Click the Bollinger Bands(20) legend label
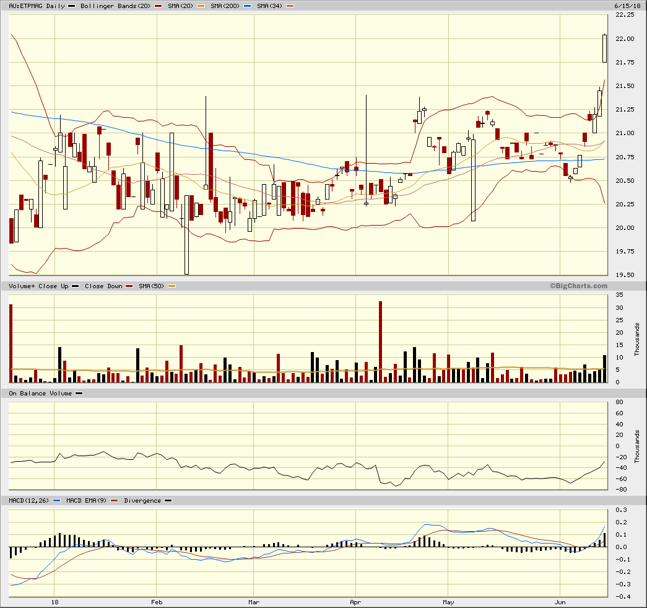The image size is (647, 608). pyautogui.click(x=115, y=6)
